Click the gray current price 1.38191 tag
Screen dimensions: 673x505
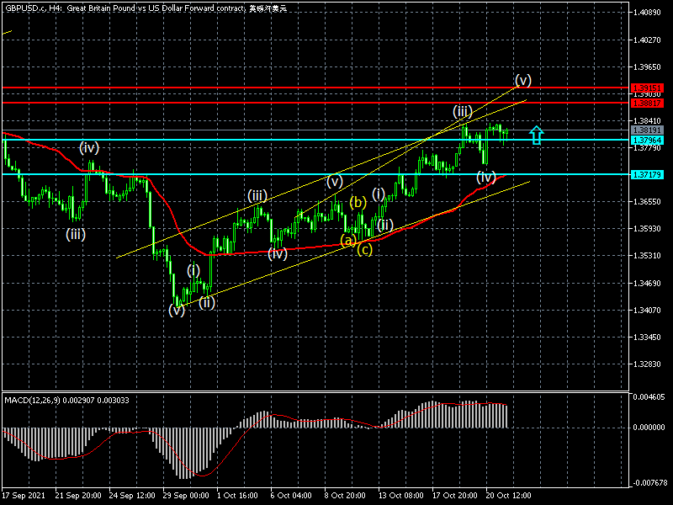pos(648,131)
